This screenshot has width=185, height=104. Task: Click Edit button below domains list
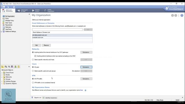[x=36, y=45]
